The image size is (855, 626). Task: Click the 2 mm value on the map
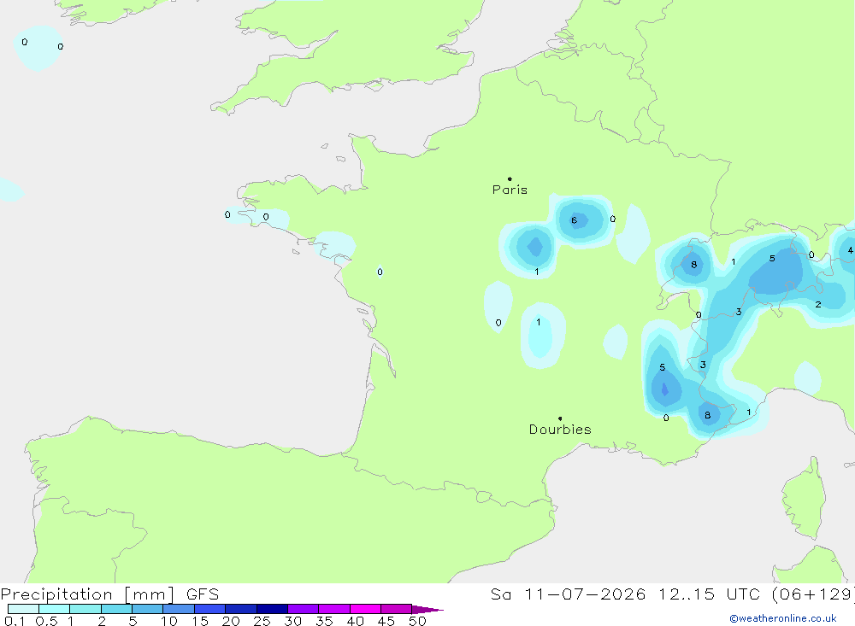tap(818, 305)
